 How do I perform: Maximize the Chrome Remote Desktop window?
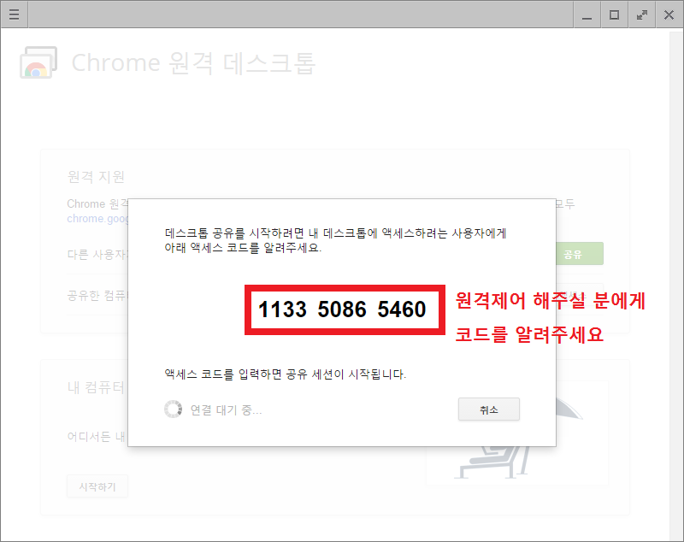614,15
